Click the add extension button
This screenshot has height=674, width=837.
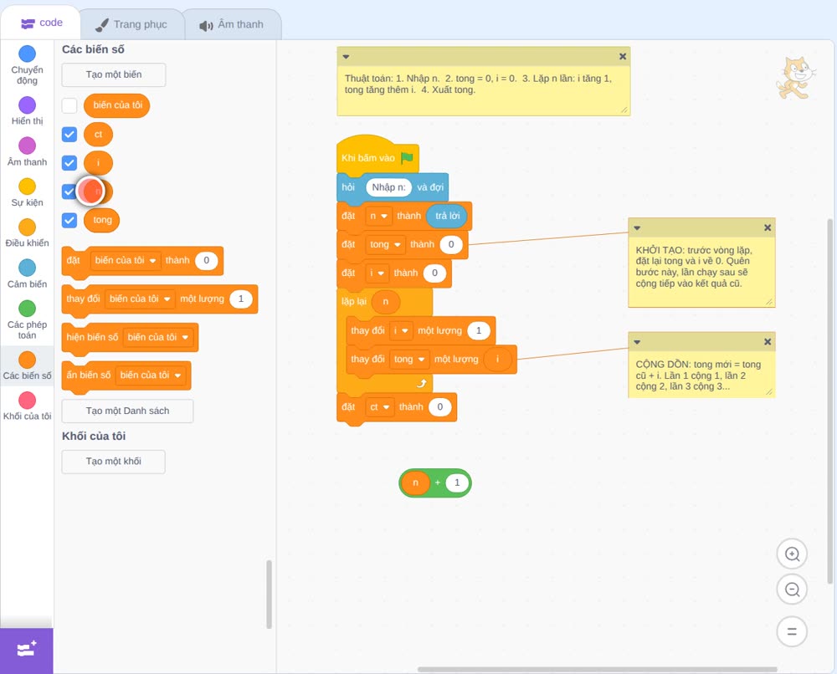pos(27,651)
